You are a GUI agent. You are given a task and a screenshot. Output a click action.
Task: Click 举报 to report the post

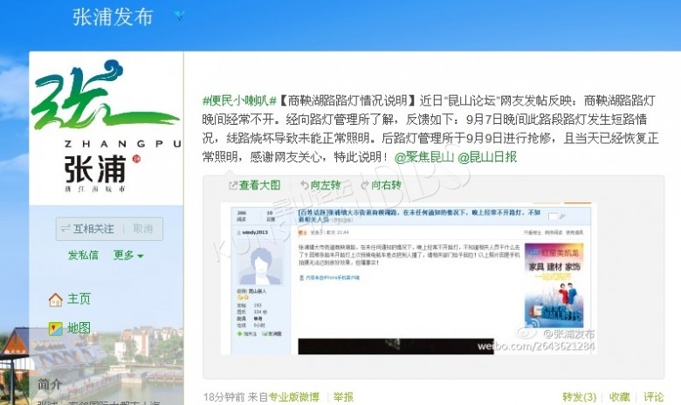[343, 397]
